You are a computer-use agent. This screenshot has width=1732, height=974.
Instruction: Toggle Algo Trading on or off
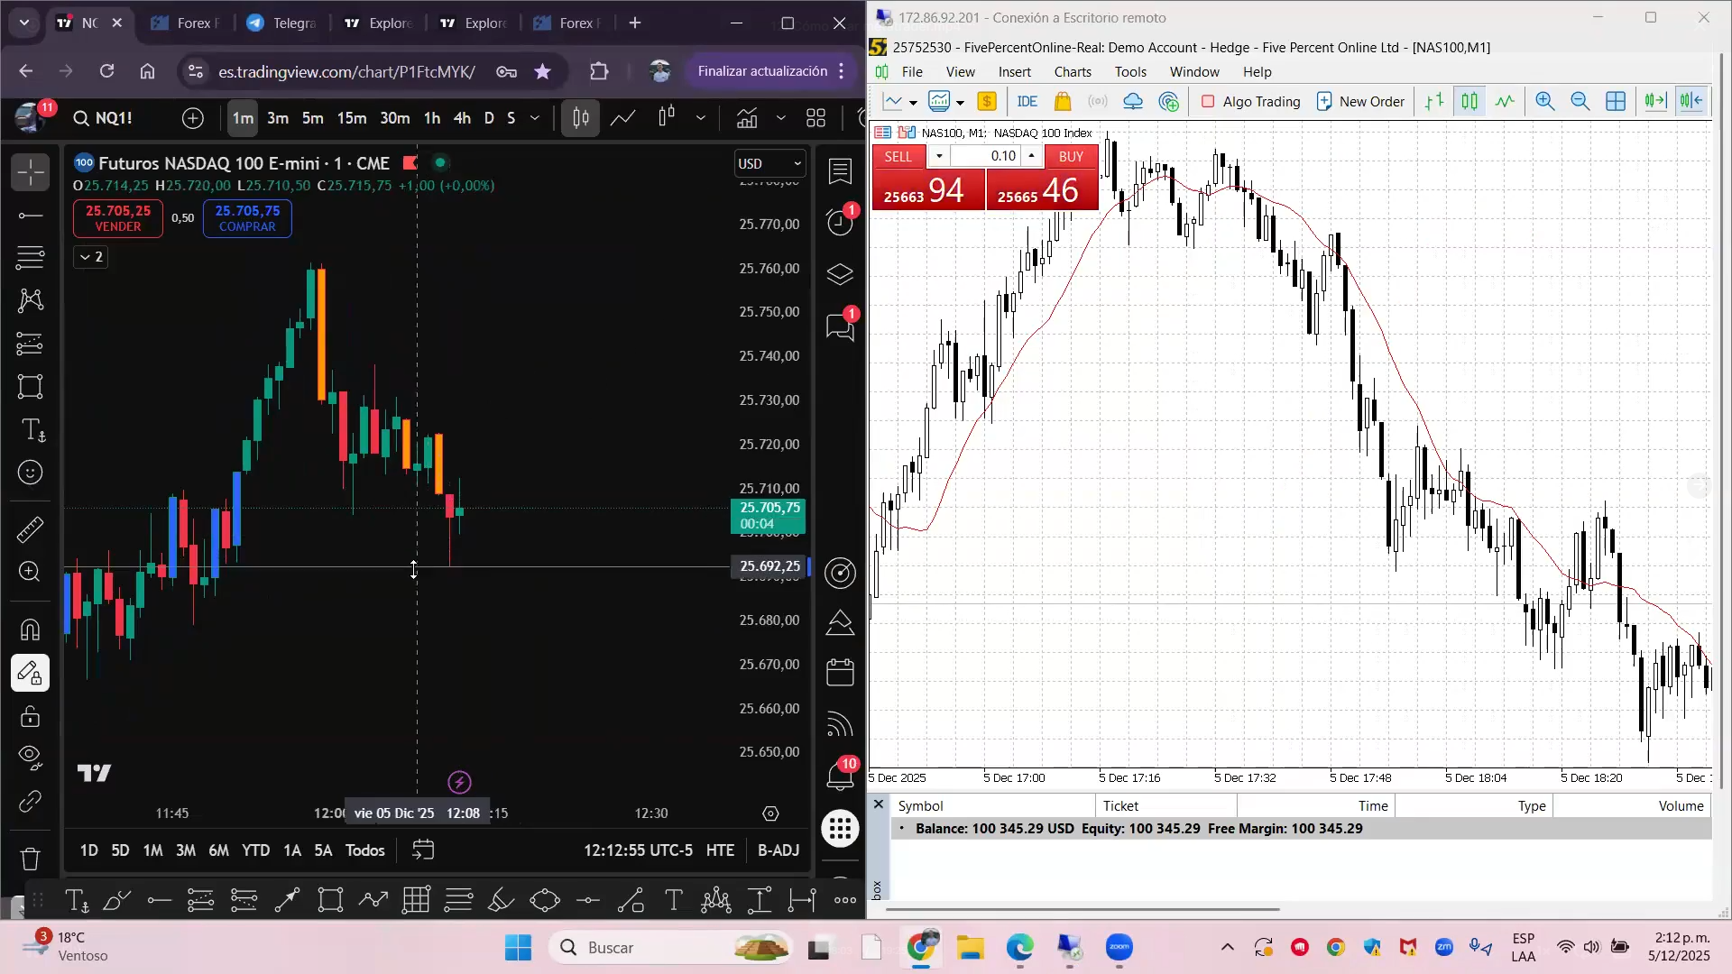1250,102
